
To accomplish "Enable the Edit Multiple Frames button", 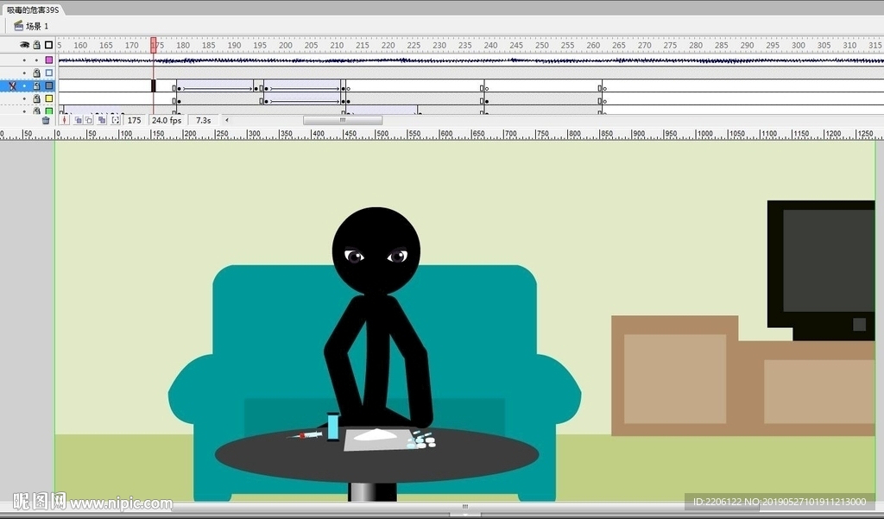I will coord(102,120).
